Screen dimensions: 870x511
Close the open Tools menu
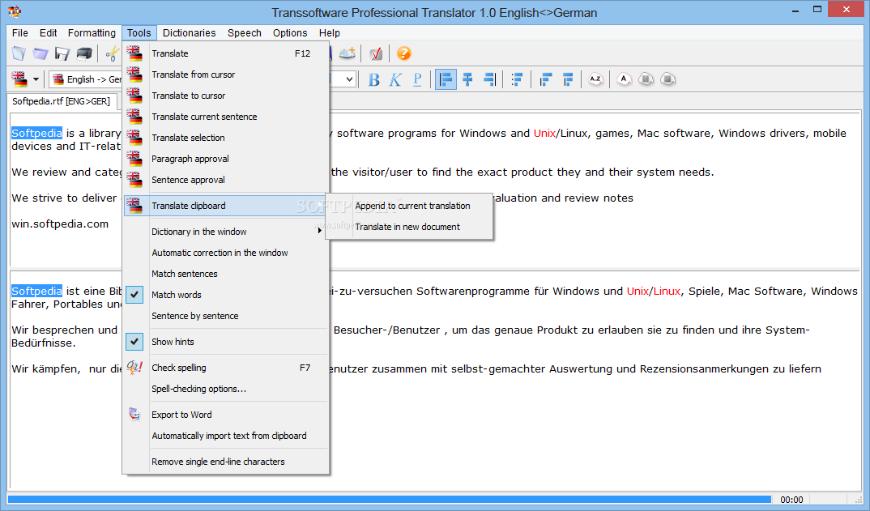tap(139, 32)
